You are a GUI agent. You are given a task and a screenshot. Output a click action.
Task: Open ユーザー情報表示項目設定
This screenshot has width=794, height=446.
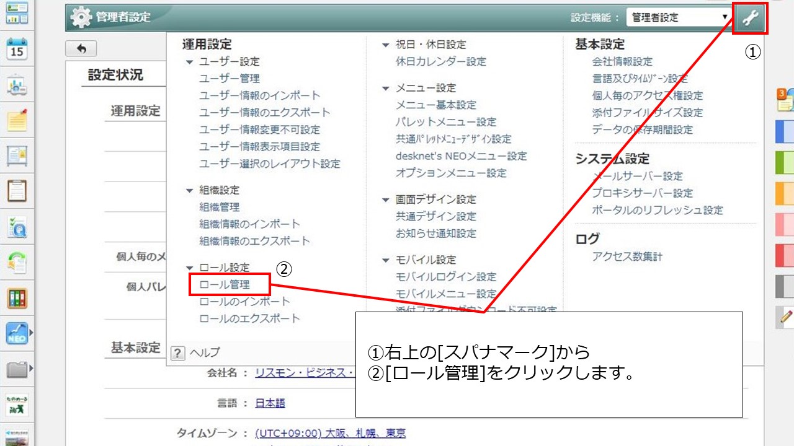[x=260, y=147]
